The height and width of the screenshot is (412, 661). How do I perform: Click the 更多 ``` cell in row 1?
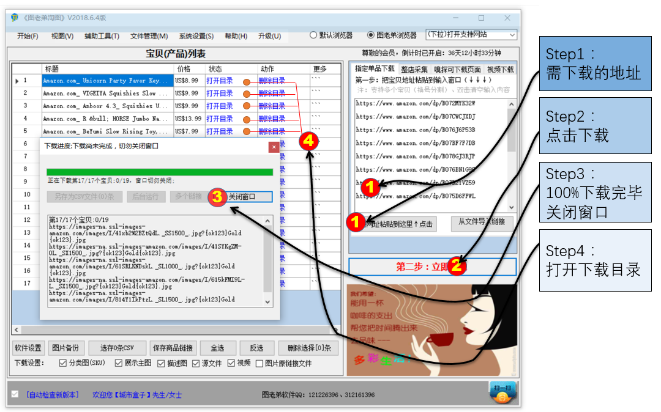325,80
